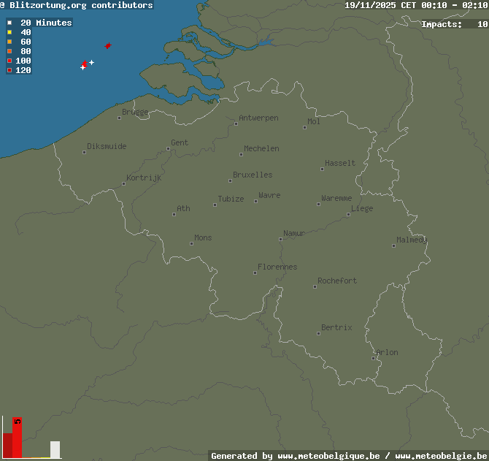
Task: Click the Hasselt city marker dot
Action: 322,169
